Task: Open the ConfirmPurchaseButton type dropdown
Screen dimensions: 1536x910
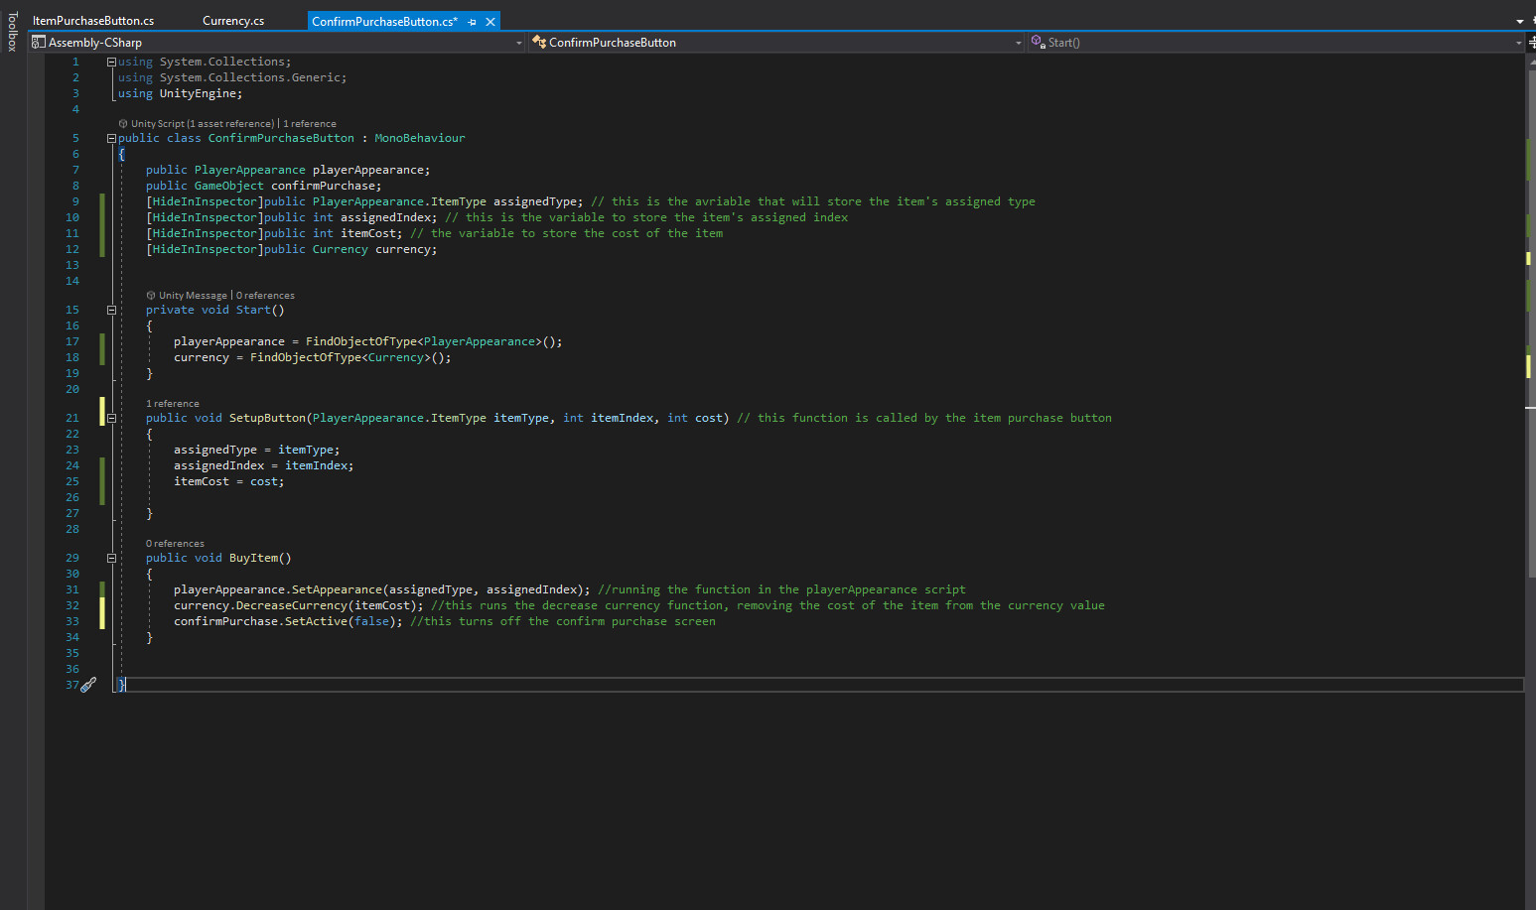Action: click(776, 43)
